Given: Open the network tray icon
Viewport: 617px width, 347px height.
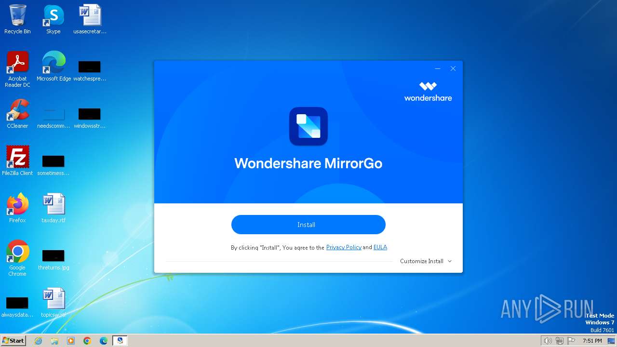Looking at the screenshot, I should (x=560, y=341).
